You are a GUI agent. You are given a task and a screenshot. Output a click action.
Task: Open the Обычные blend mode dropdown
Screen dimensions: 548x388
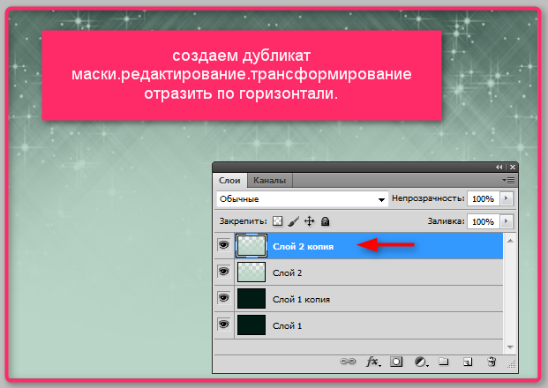click(x=303, y=199)
